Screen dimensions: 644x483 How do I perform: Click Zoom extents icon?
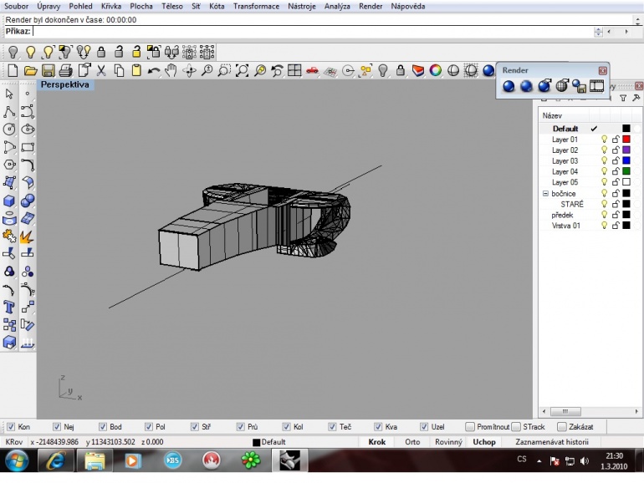(x=242, y=70)
